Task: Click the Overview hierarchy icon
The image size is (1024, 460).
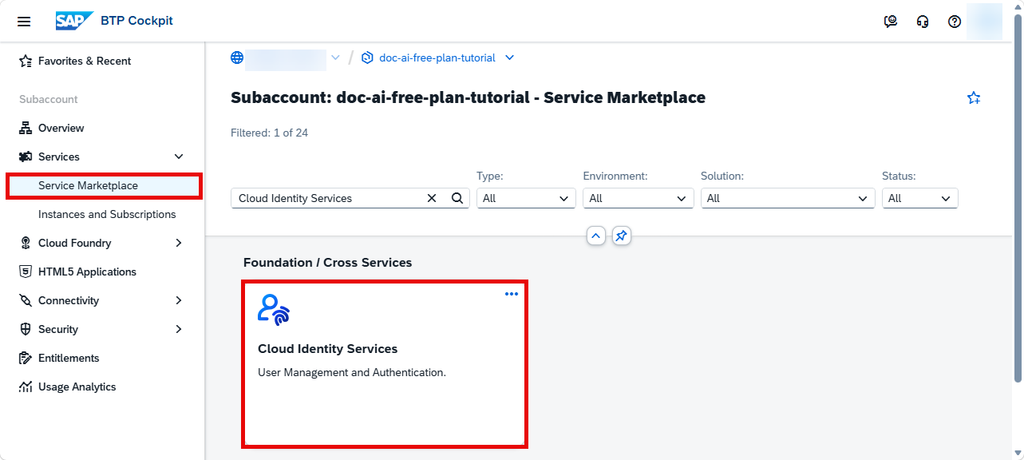Action: (x=26, y=128)
